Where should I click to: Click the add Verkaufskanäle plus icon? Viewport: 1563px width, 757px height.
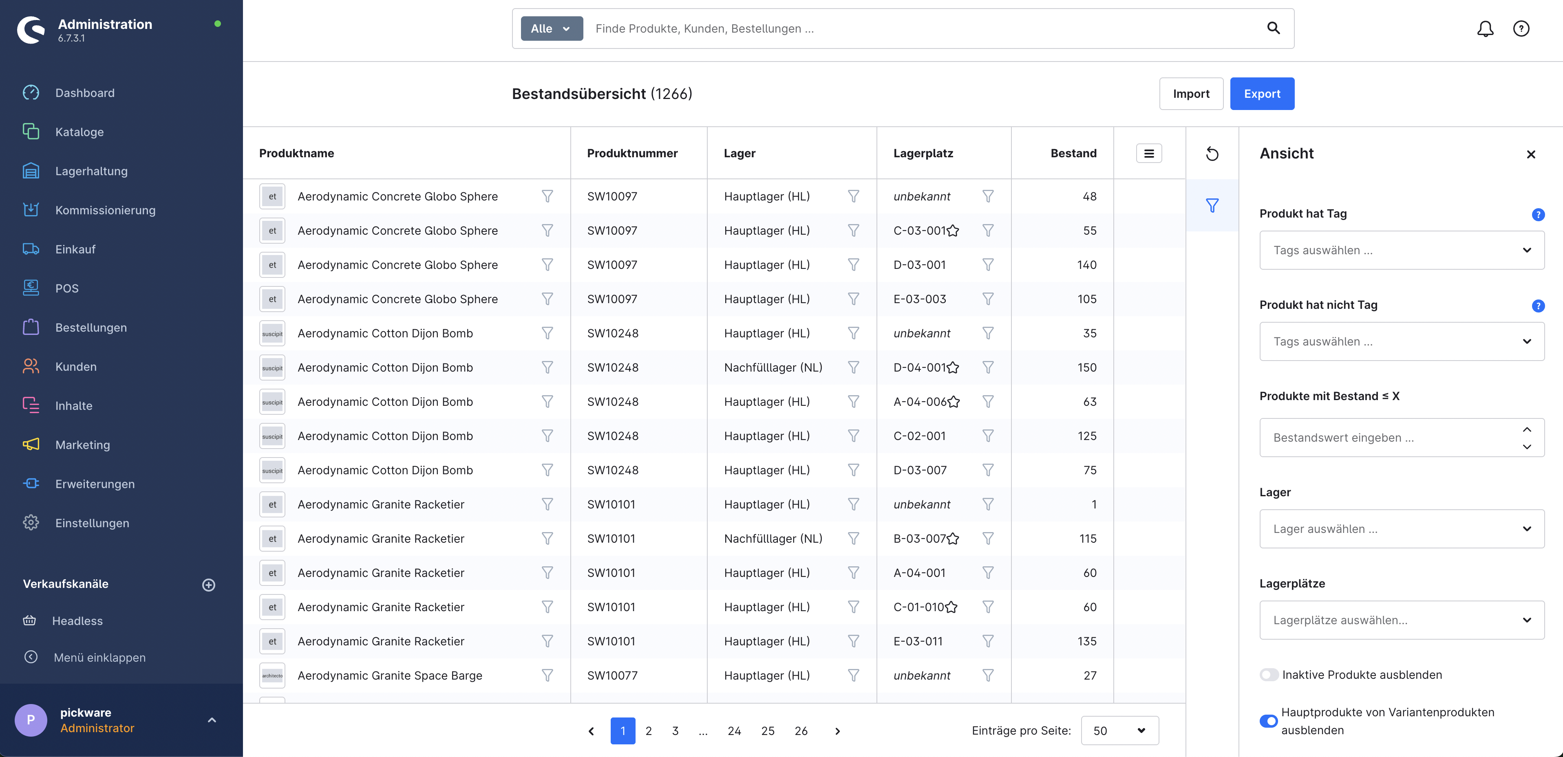pos(208,585)
